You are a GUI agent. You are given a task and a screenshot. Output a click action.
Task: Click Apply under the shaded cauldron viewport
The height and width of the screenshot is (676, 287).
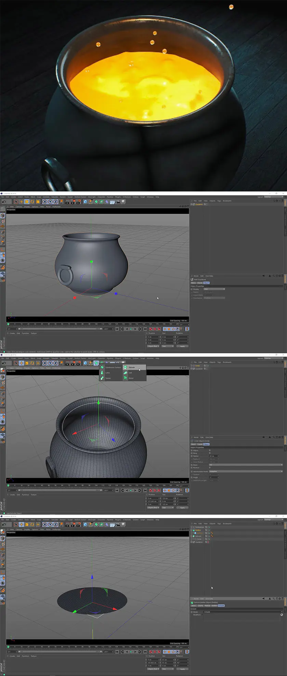[182, 346]
